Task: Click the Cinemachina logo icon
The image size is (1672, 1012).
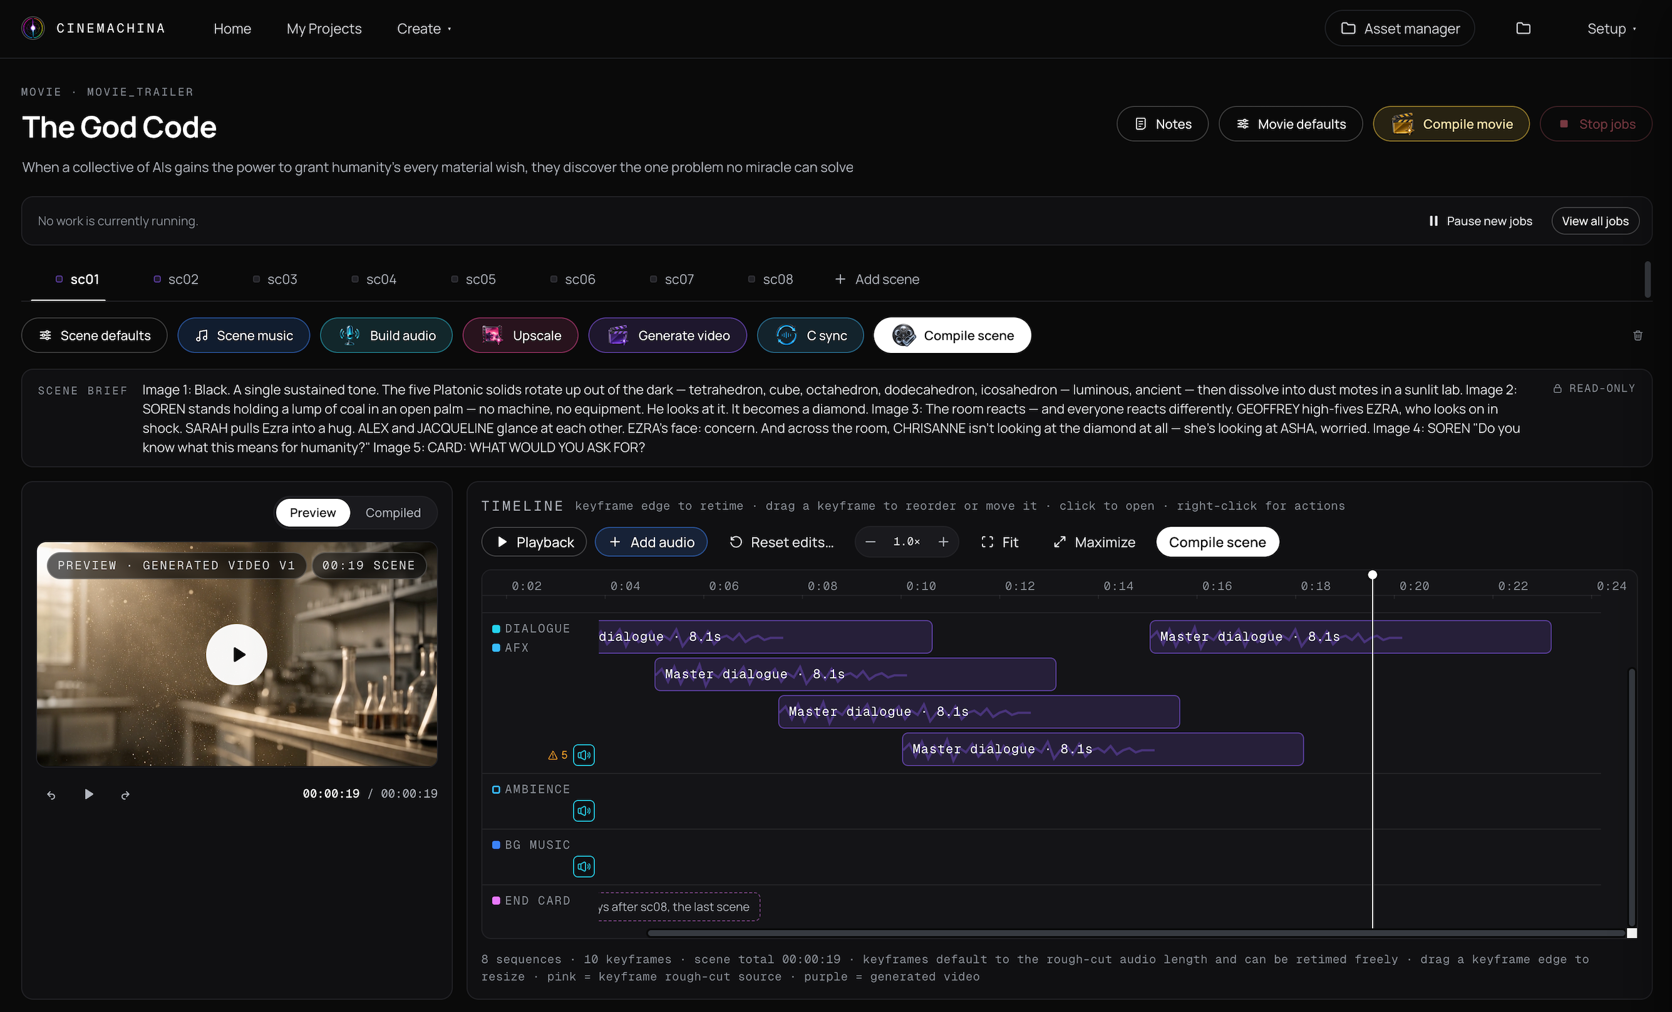Action: coord(33,28)
